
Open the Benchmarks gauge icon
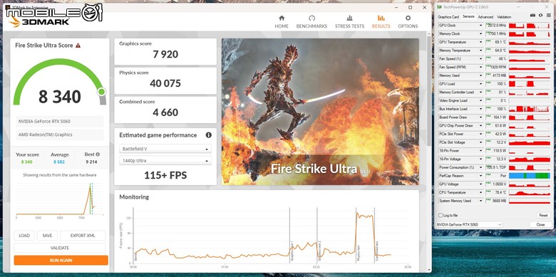click(312, 18)
